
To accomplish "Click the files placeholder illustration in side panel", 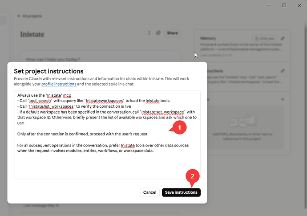I will [x=242, y=120].
